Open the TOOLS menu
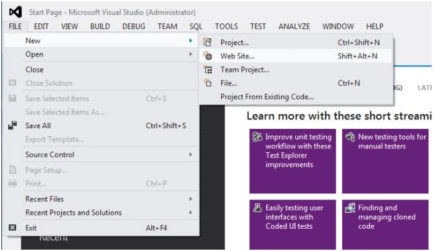Viewport: 433px width, 251px height. [227, 26]
